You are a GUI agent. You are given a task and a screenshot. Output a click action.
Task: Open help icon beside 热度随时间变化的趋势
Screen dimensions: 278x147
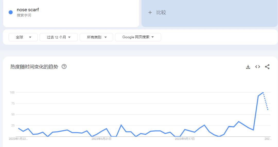pyautogui.click(x=64, y=67)
